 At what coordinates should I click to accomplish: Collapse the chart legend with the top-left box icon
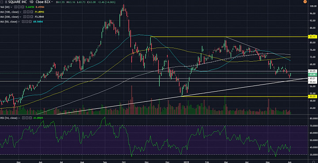point(2,2)
